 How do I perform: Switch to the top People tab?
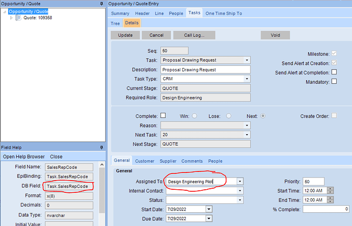(x=176, y=13)
